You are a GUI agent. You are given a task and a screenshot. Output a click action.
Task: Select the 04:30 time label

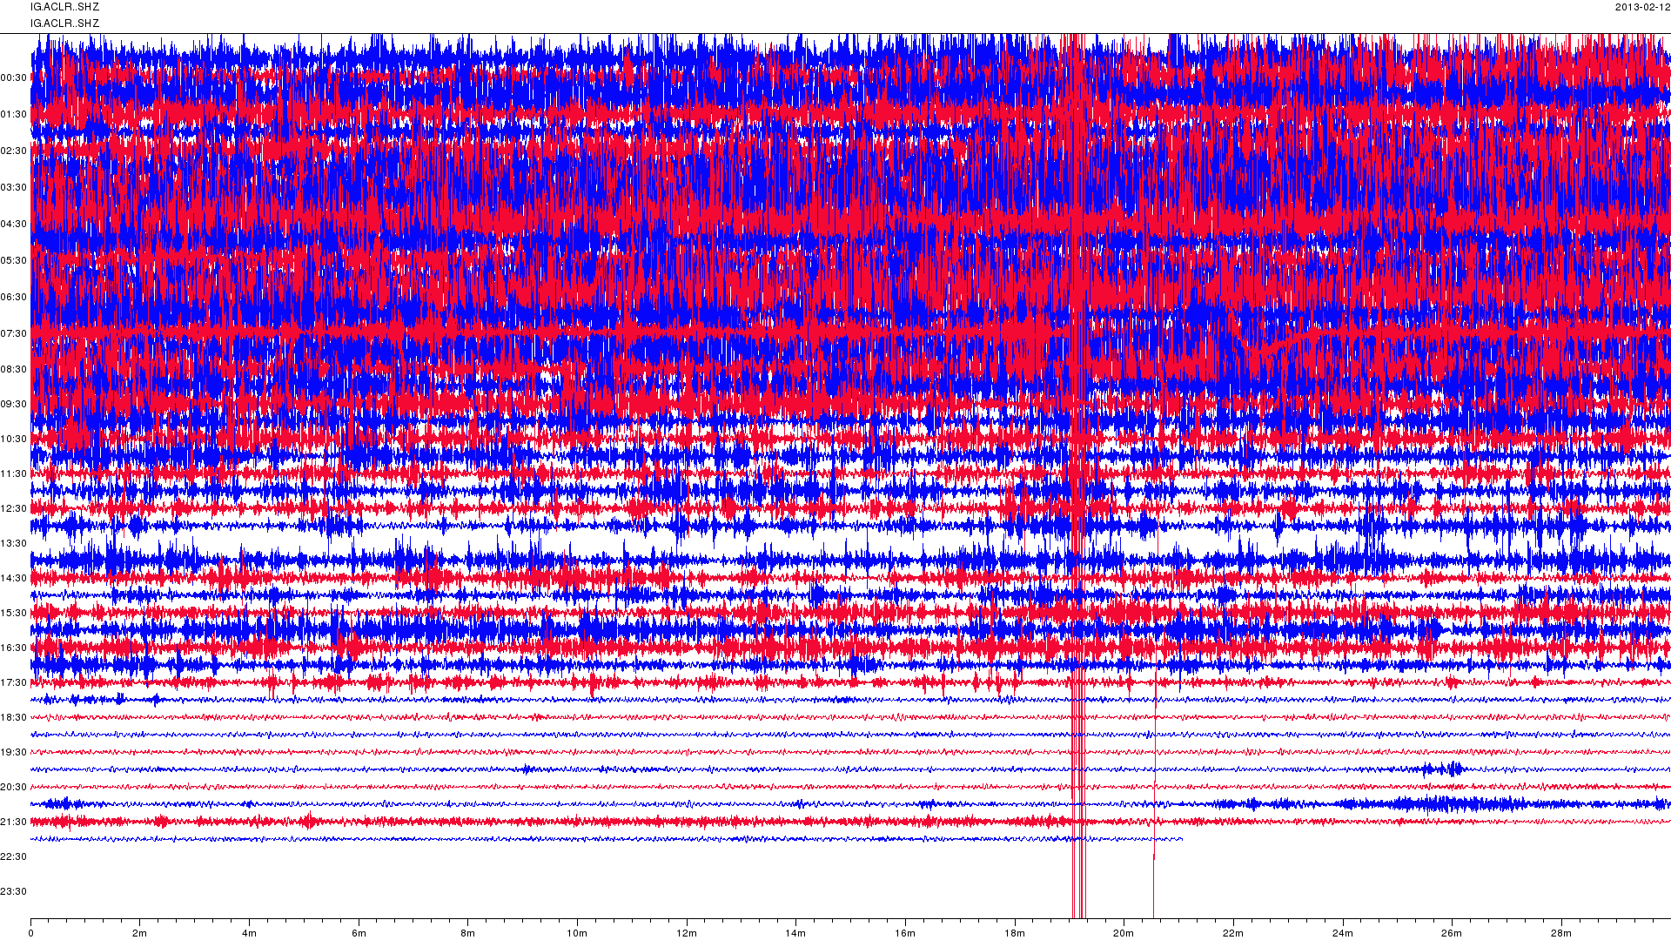(13, 225)
